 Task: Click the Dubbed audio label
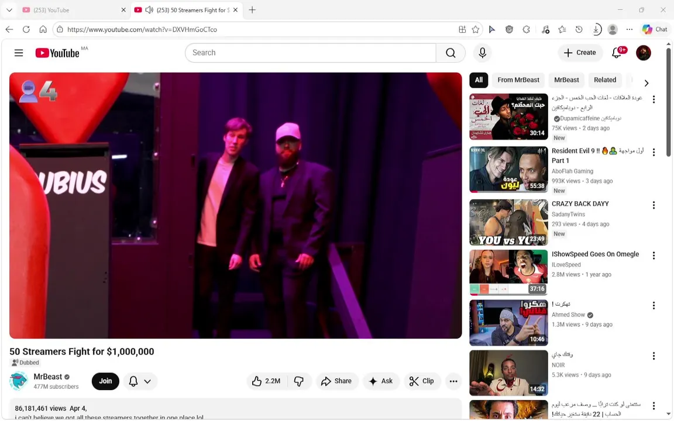(25, 363)
